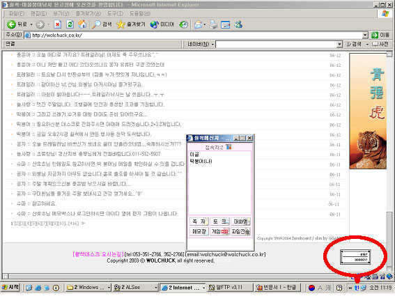This screenshot has height=296, width=395.
Task: Expand the address bar URL dropdown
Action: tap(365, 36)
